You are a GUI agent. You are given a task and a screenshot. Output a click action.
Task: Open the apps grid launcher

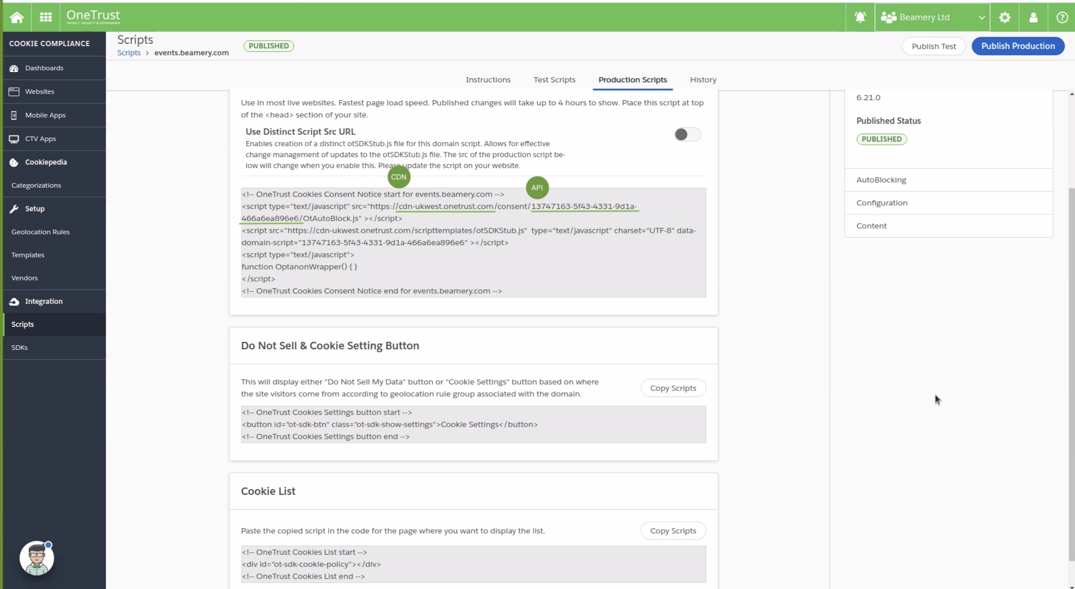coord(46,17)
